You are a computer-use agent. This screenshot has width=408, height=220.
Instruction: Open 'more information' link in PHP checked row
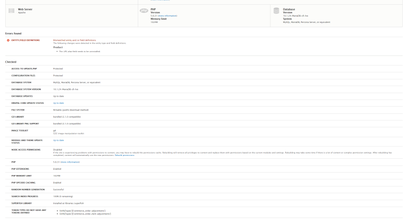pos(70,162)
